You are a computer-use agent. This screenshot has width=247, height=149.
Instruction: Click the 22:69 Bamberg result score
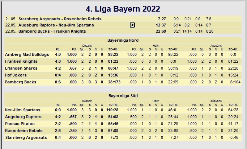(x=161, y=31)
